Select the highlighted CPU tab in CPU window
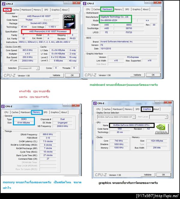 pyautogui.click(x=7, y=10)
